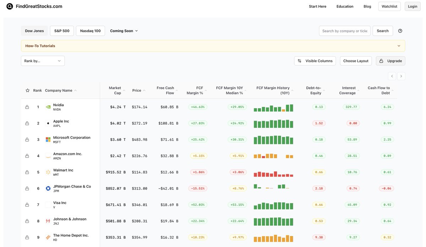Click the lock icon in Nvidia row

(27, 107)
